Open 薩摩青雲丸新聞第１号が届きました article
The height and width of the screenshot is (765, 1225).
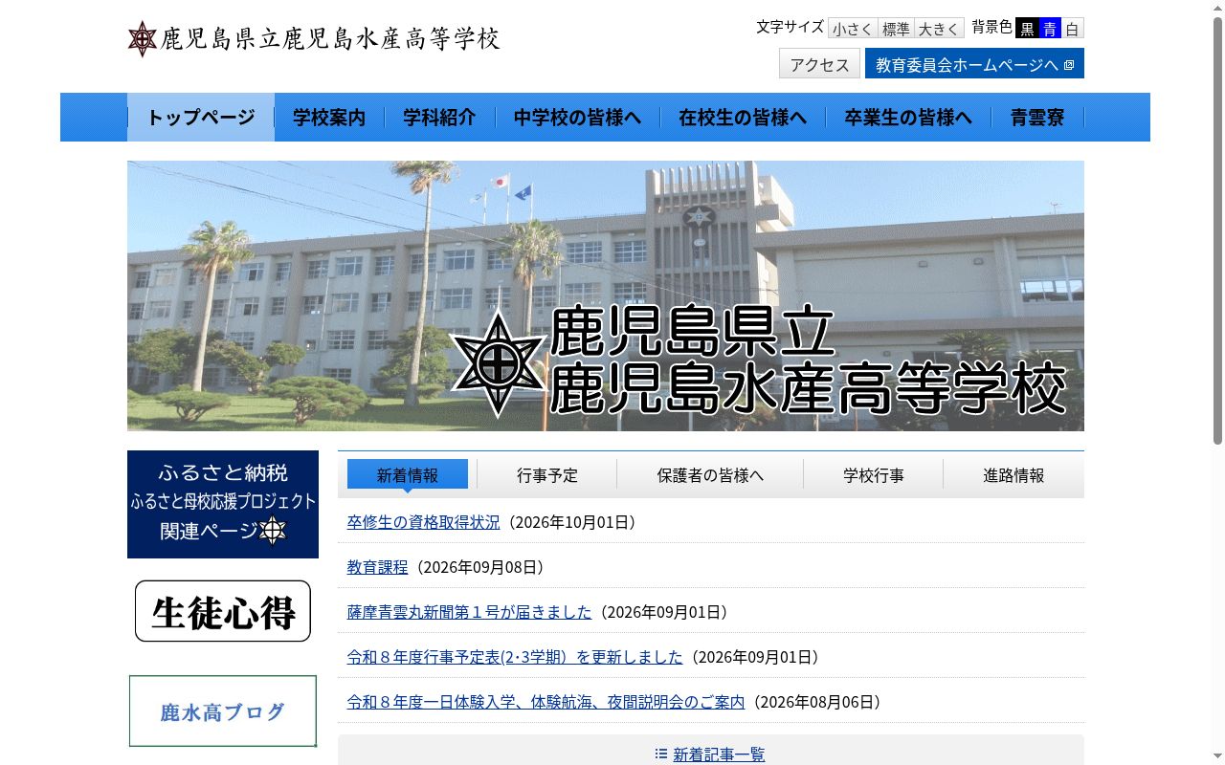tap(470, 612)
